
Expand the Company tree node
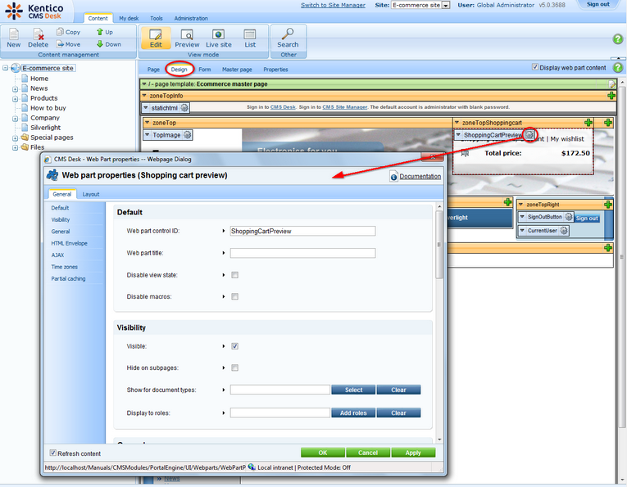tap(16, 119)
